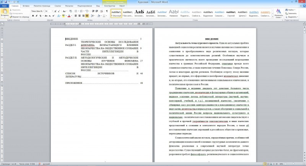The height and width of the screenshot is (166, 306).
Task: Sort text with the A-Z sort icon
Action: click(102, 11)
